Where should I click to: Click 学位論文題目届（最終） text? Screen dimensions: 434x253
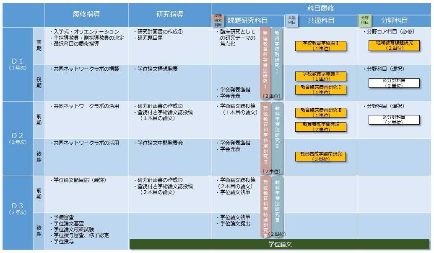pyautogui.click(x=80, y=180)
